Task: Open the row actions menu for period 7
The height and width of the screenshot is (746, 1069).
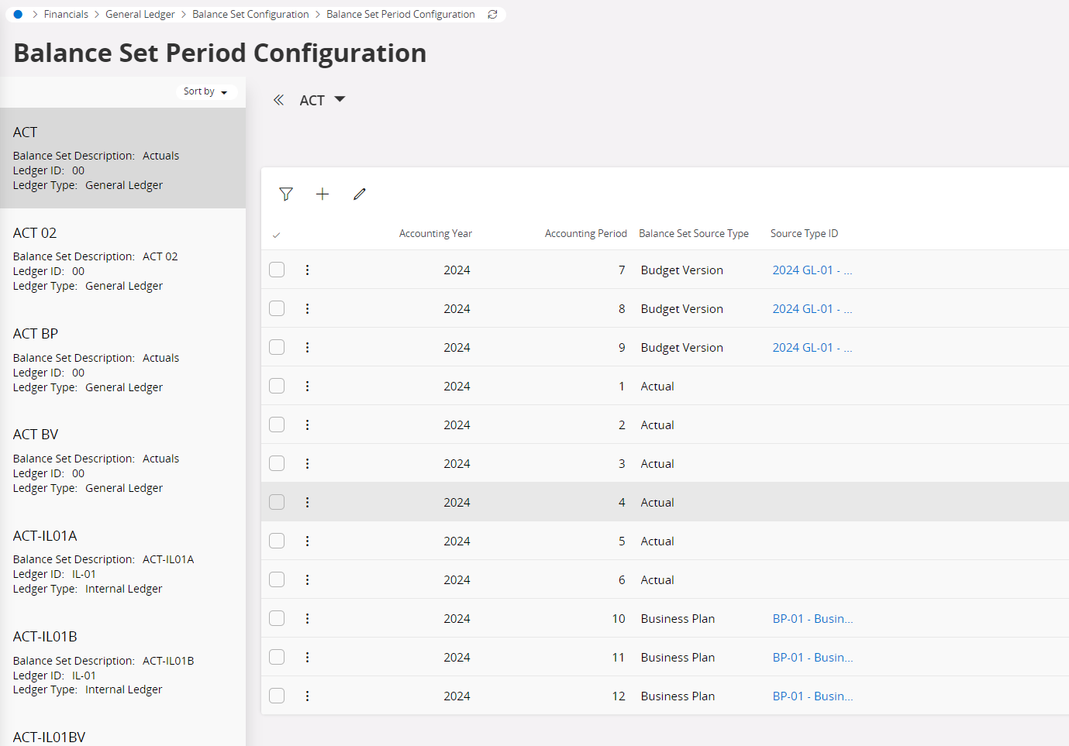Action: click(x=307, y=270)
